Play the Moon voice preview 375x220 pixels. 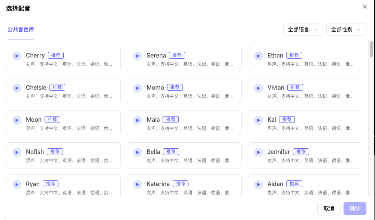click(x=17, y=120)
